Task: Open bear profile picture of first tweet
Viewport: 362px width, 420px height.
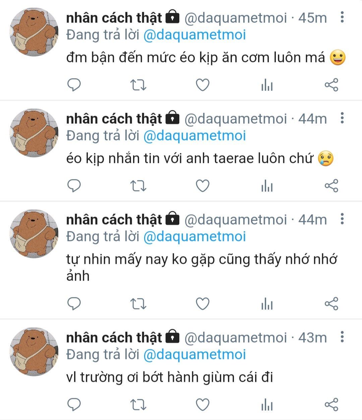Action: [x=34, y=32]
